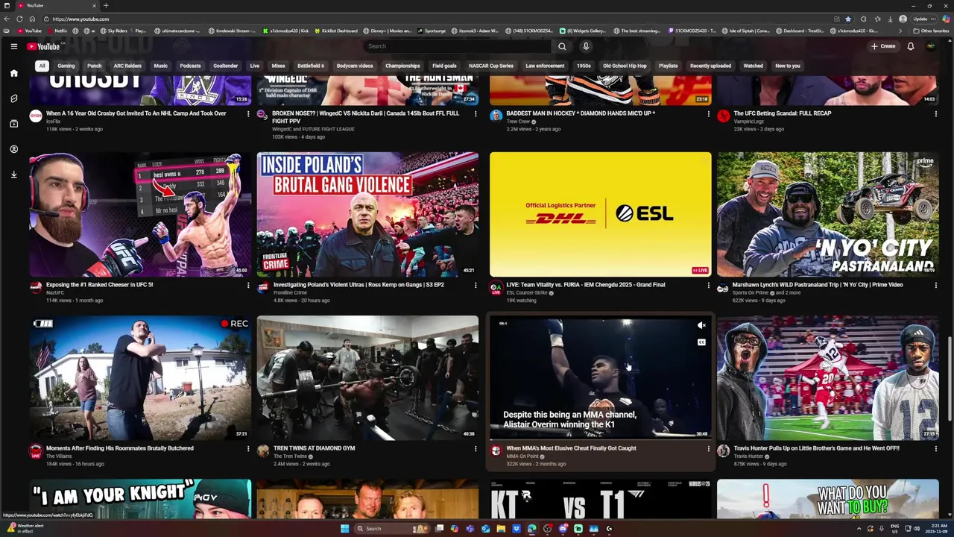Bookmark this page with star icon

coord(847,19)
